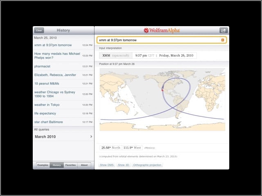Open Michael Phelps medals query
The height and width of the screenshot is (196, 262).
point(63,56)
